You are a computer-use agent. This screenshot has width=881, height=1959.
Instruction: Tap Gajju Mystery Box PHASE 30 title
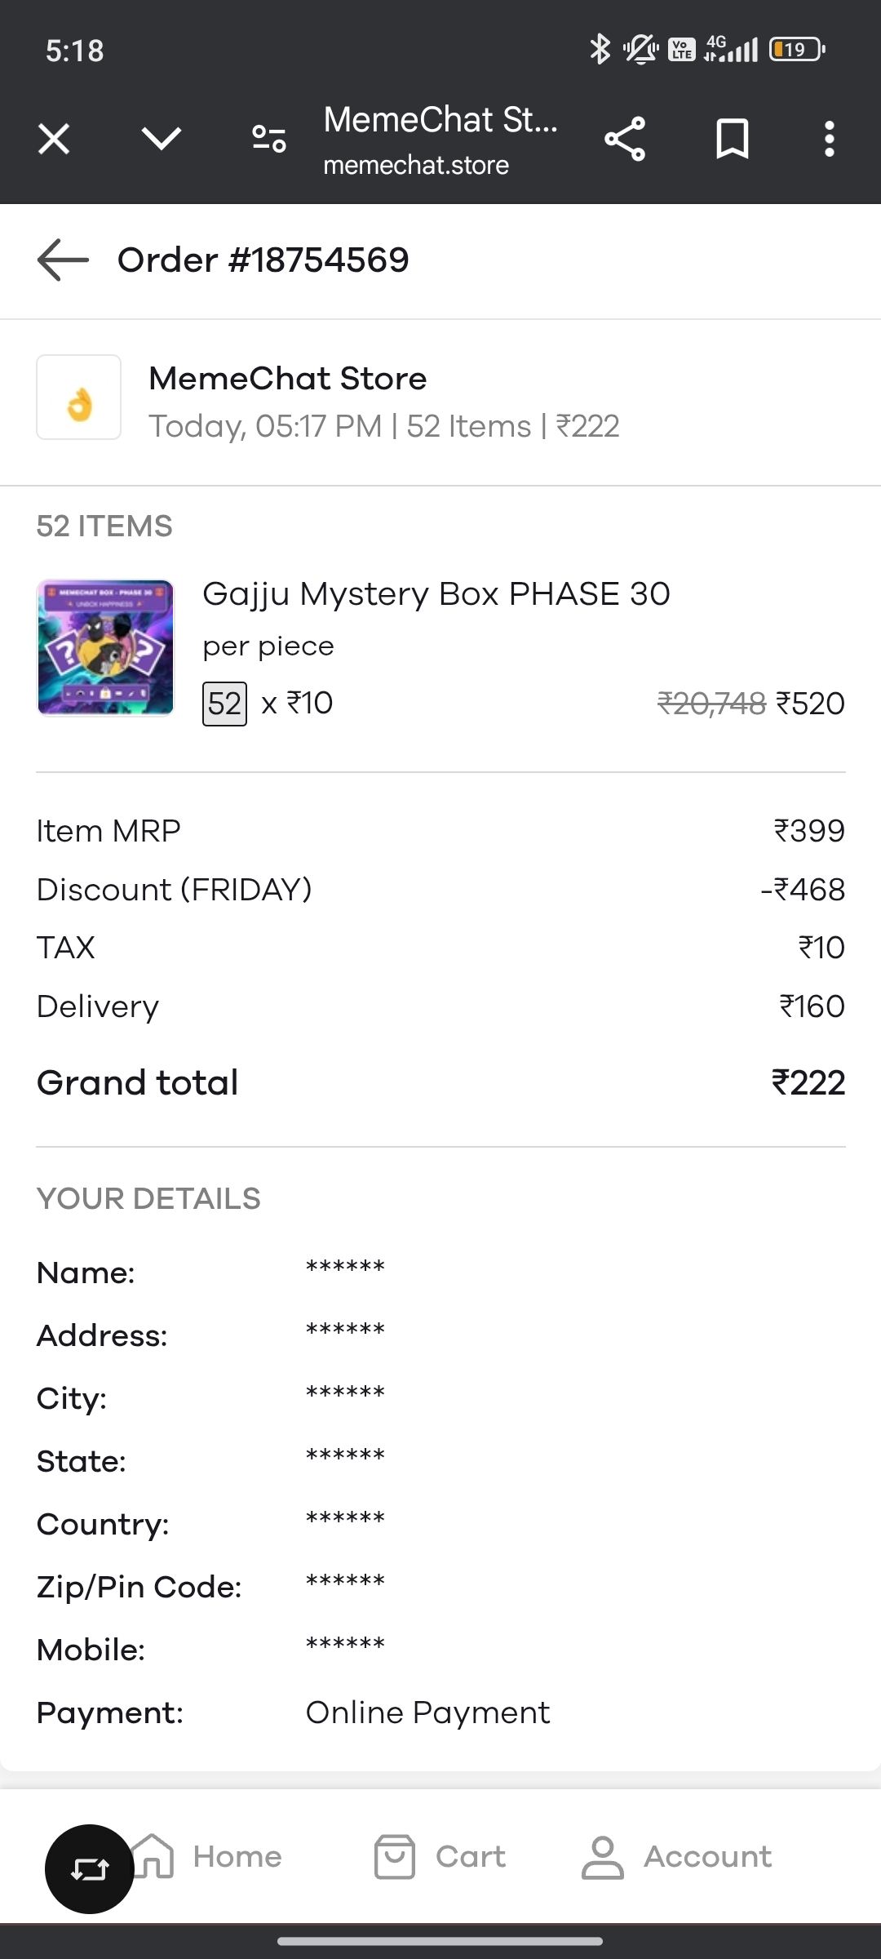(436, 594)
